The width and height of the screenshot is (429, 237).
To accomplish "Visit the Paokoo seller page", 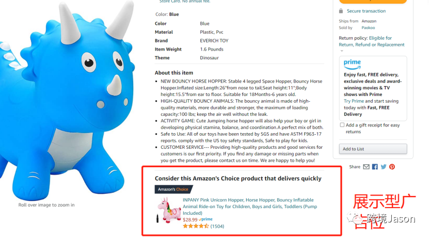I will [x=368, y=28].
